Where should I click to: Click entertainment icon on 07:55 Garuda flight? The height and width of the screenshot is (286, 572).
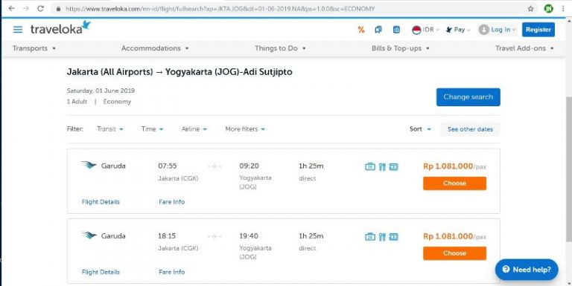pos(393,166)
